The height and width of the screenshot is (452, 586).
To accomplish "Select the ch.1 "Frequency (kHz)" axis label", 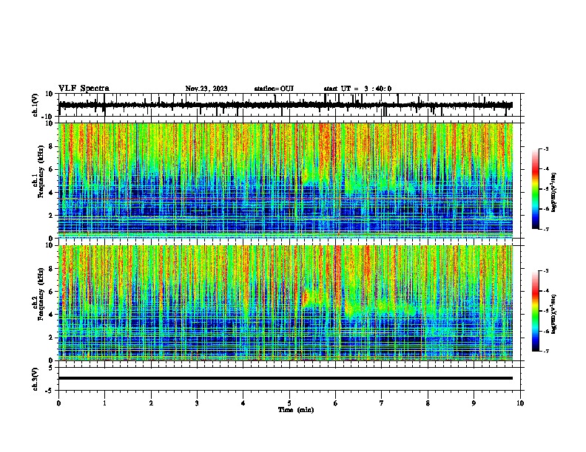I will (x=40, y=173).
